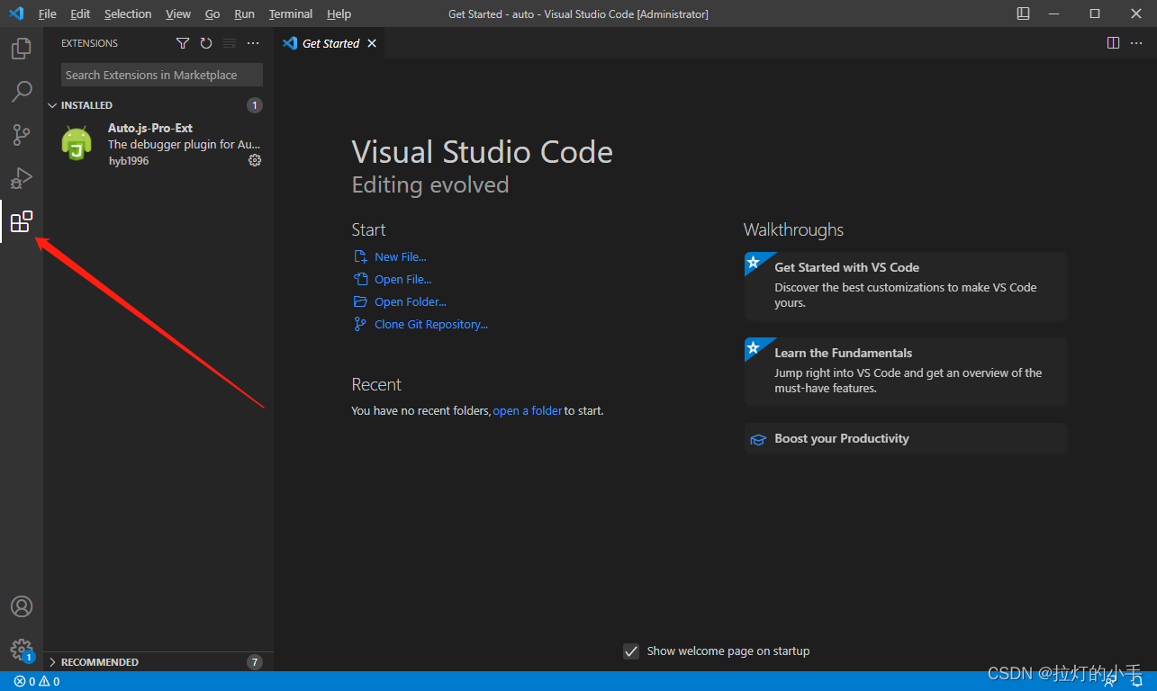Refresh the extensions list
1157x691 pixels.
[x=206, y=43]
